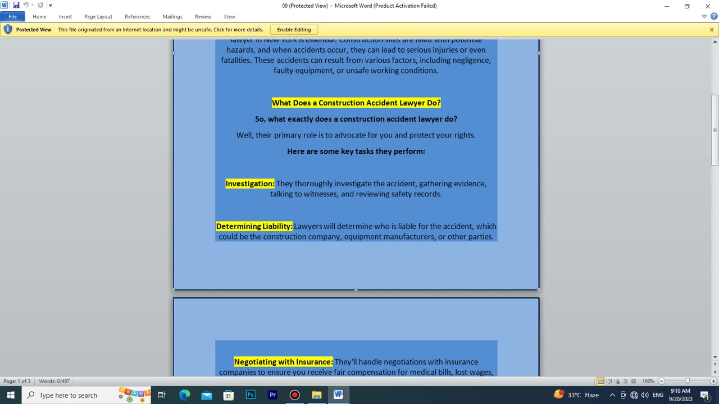Close the Protected View message bar
The height and width of the screenshot is (404, 719).
712,30
